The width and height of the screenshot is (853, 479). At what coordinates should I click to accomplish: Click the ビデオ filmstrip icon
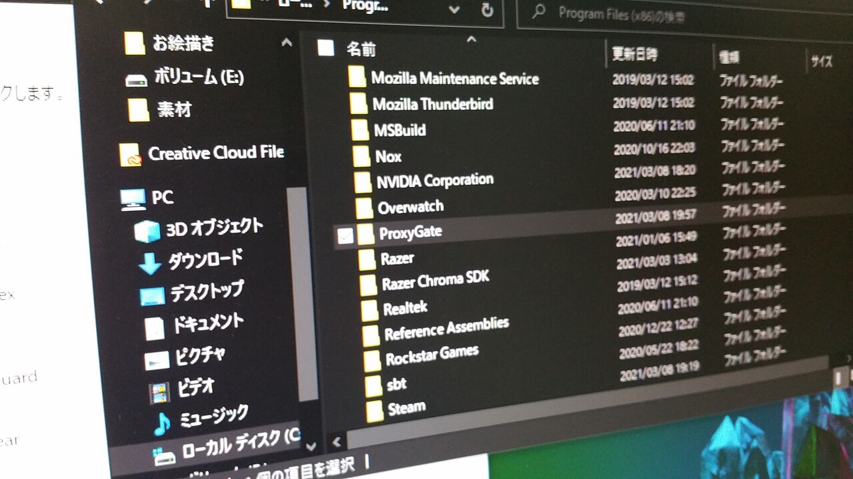click(160, 392)
